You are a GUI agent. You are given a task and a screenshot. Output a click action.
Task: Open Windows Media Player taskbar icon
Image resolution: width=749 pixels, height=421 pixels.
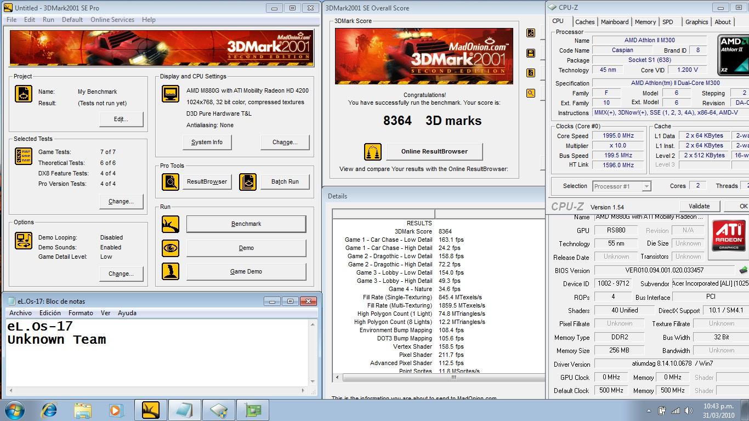tap(116, 410)
